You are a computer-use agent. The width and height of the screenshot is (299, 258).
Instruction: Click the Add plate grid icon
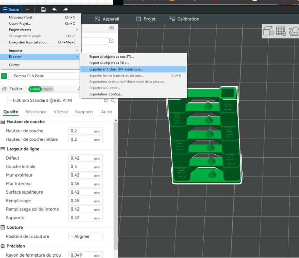(x=281, y=31)
